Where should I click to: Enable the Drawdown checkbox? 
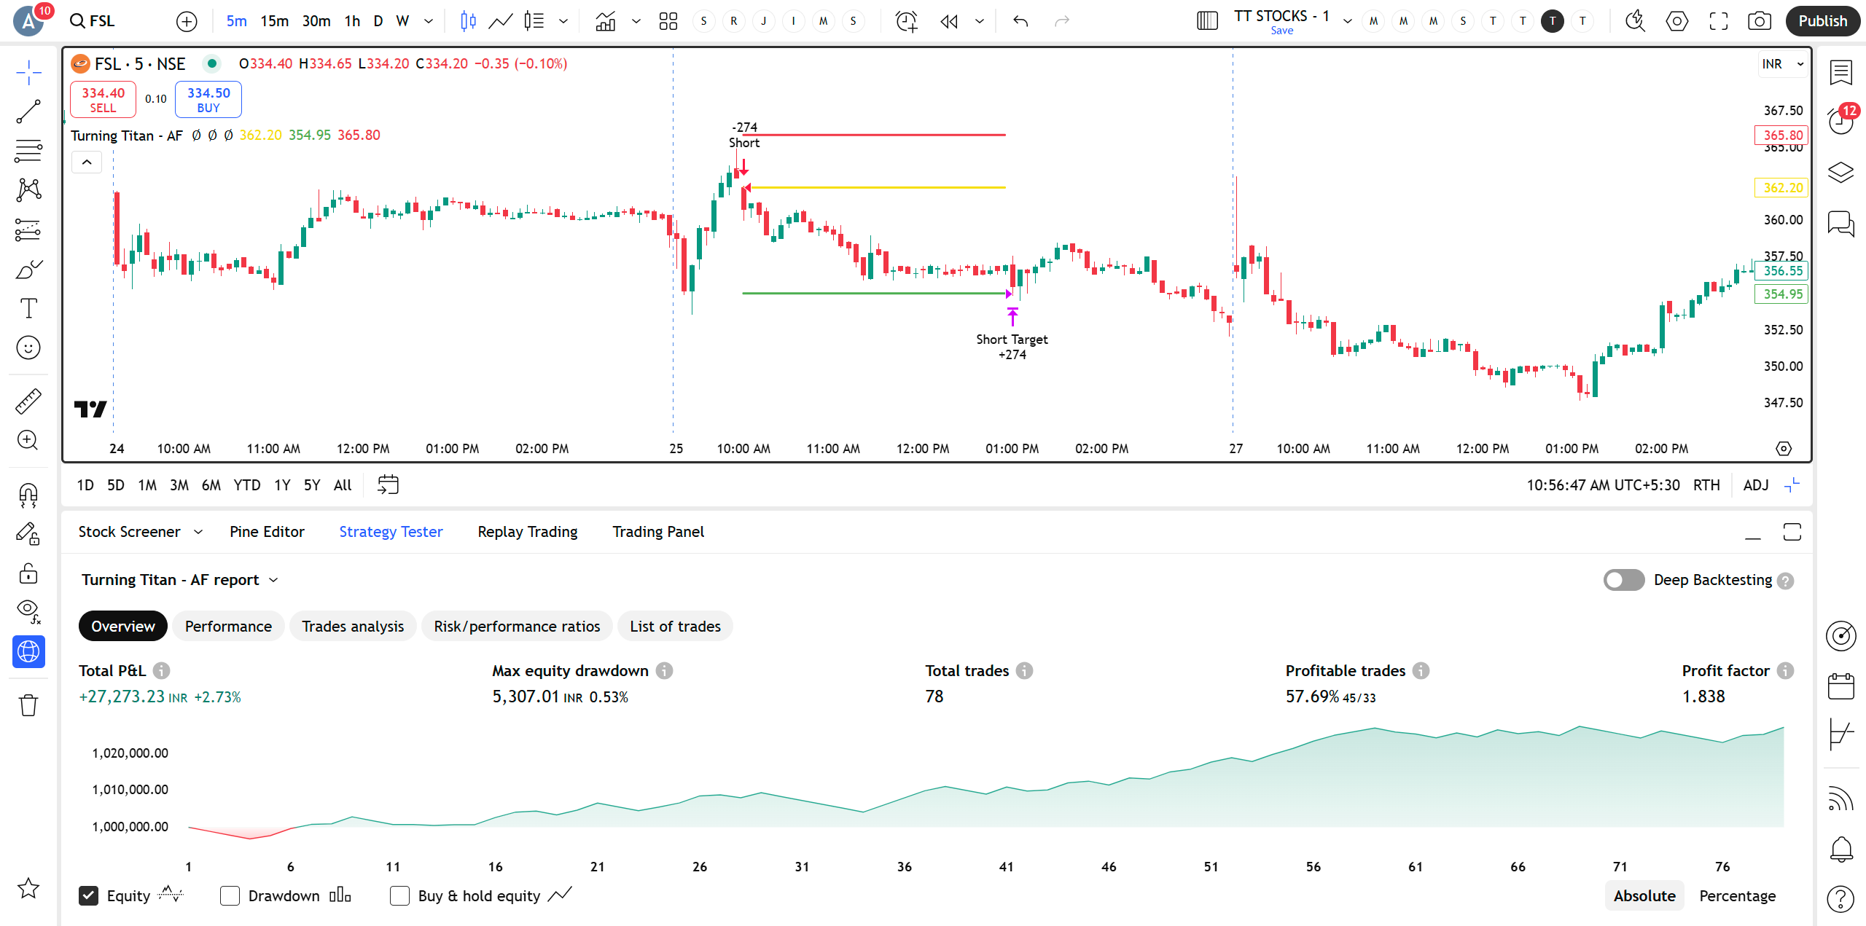coord(230,895)
